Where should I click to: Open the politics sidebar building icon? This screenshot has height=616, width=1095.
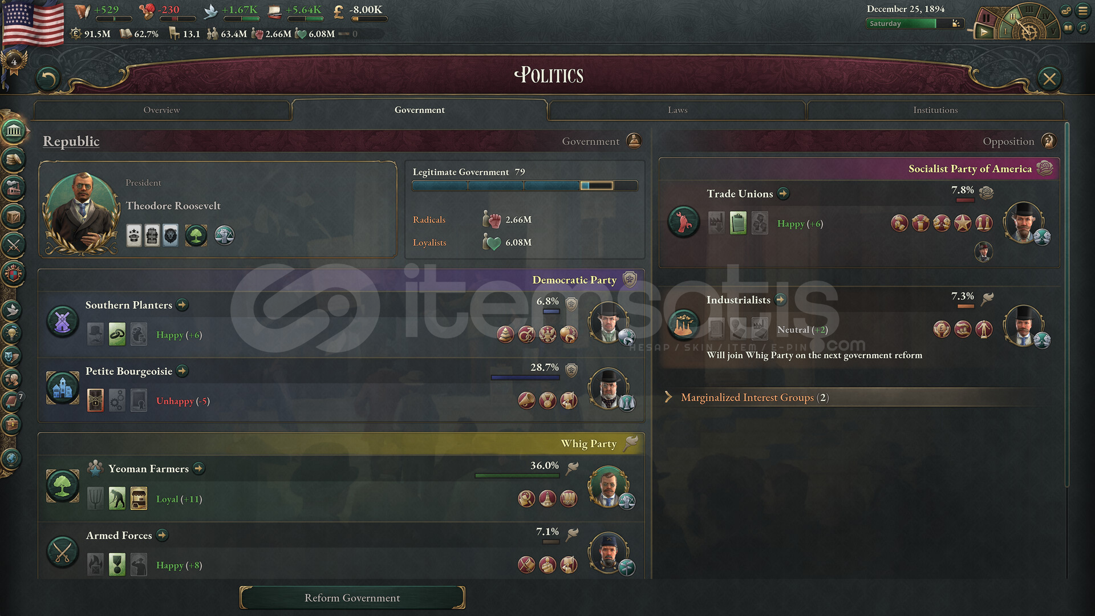coord(14,131)
